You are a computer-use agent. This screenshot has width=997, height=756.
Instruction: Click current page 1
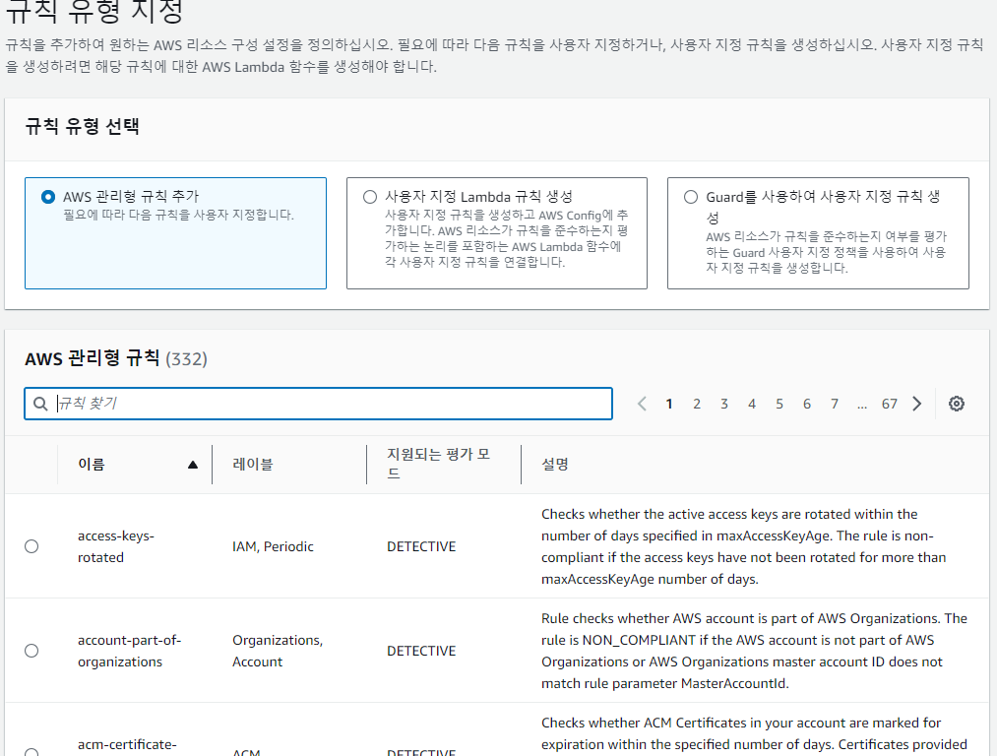(669, 404)
